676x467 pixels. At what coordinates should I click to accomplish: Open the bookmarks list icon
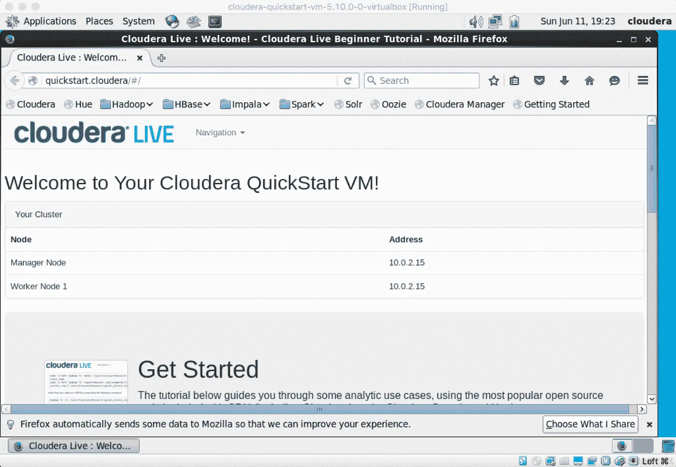point(514,80)
